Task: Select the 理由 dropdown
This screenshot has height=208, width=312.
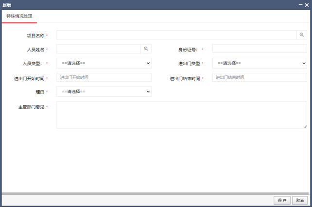Action: tap(104, 91)
